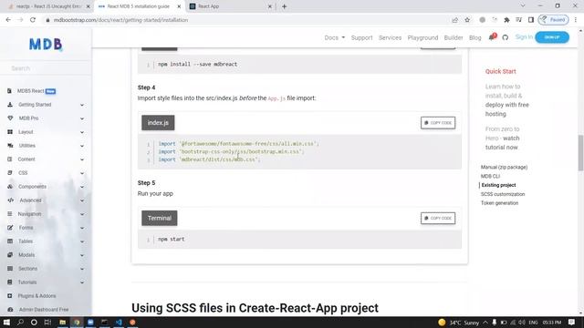Open the notifications bell icon

[492, 37]
